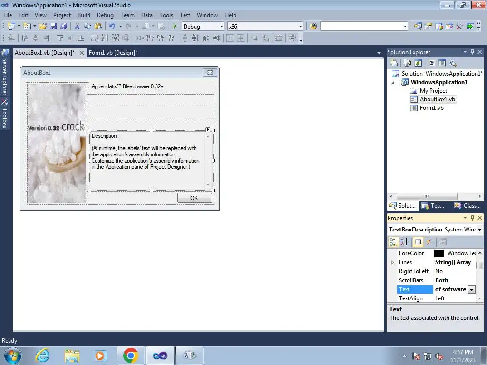Open Internet Explorer from the taskbar
The width and height of the screenshot is (487, 365).
42,355
